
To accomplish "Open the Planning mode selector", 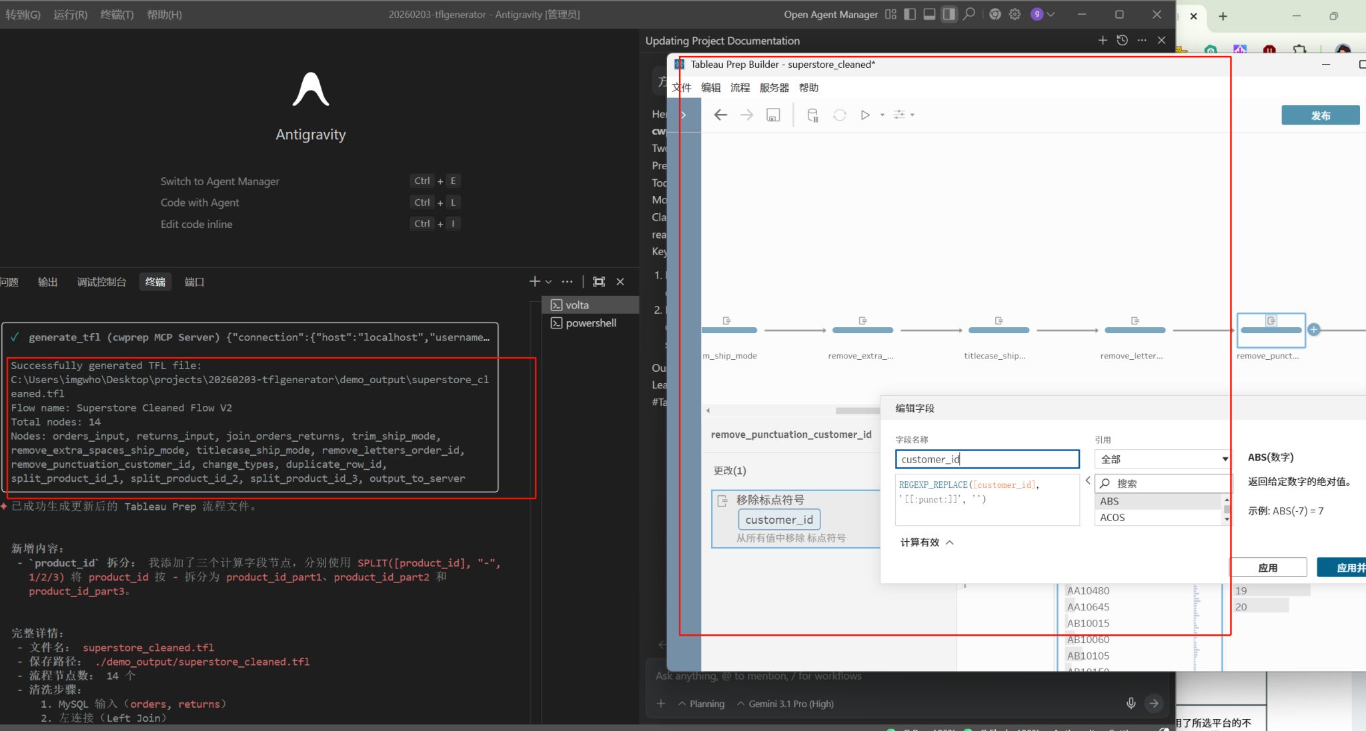I will (702, 704).
